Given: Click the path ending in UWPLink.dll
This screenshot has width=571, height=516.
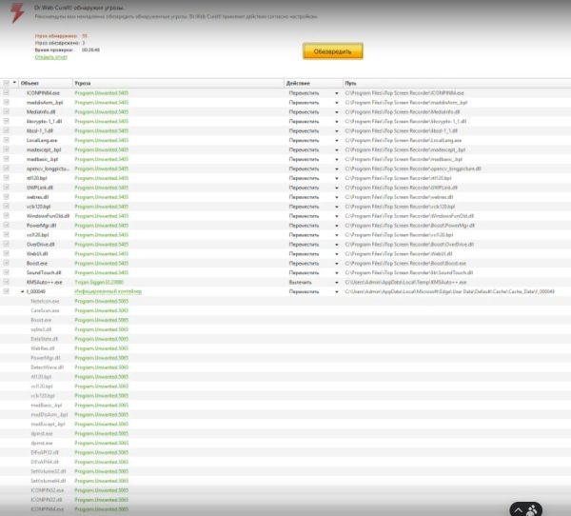Looking at the screenshot, I should [401, 188].
